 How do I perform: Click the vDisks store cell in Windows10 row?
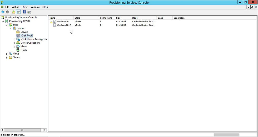(78, 22)
